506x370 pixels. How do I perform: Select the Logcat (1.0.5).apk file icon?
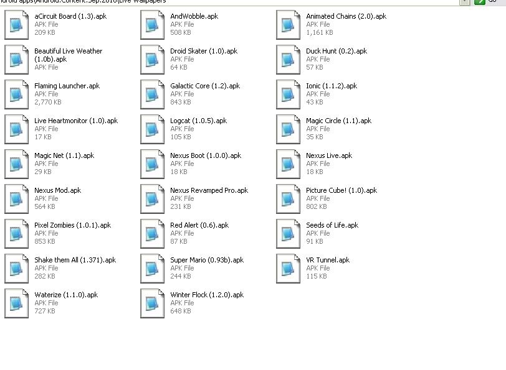[152, 129]
